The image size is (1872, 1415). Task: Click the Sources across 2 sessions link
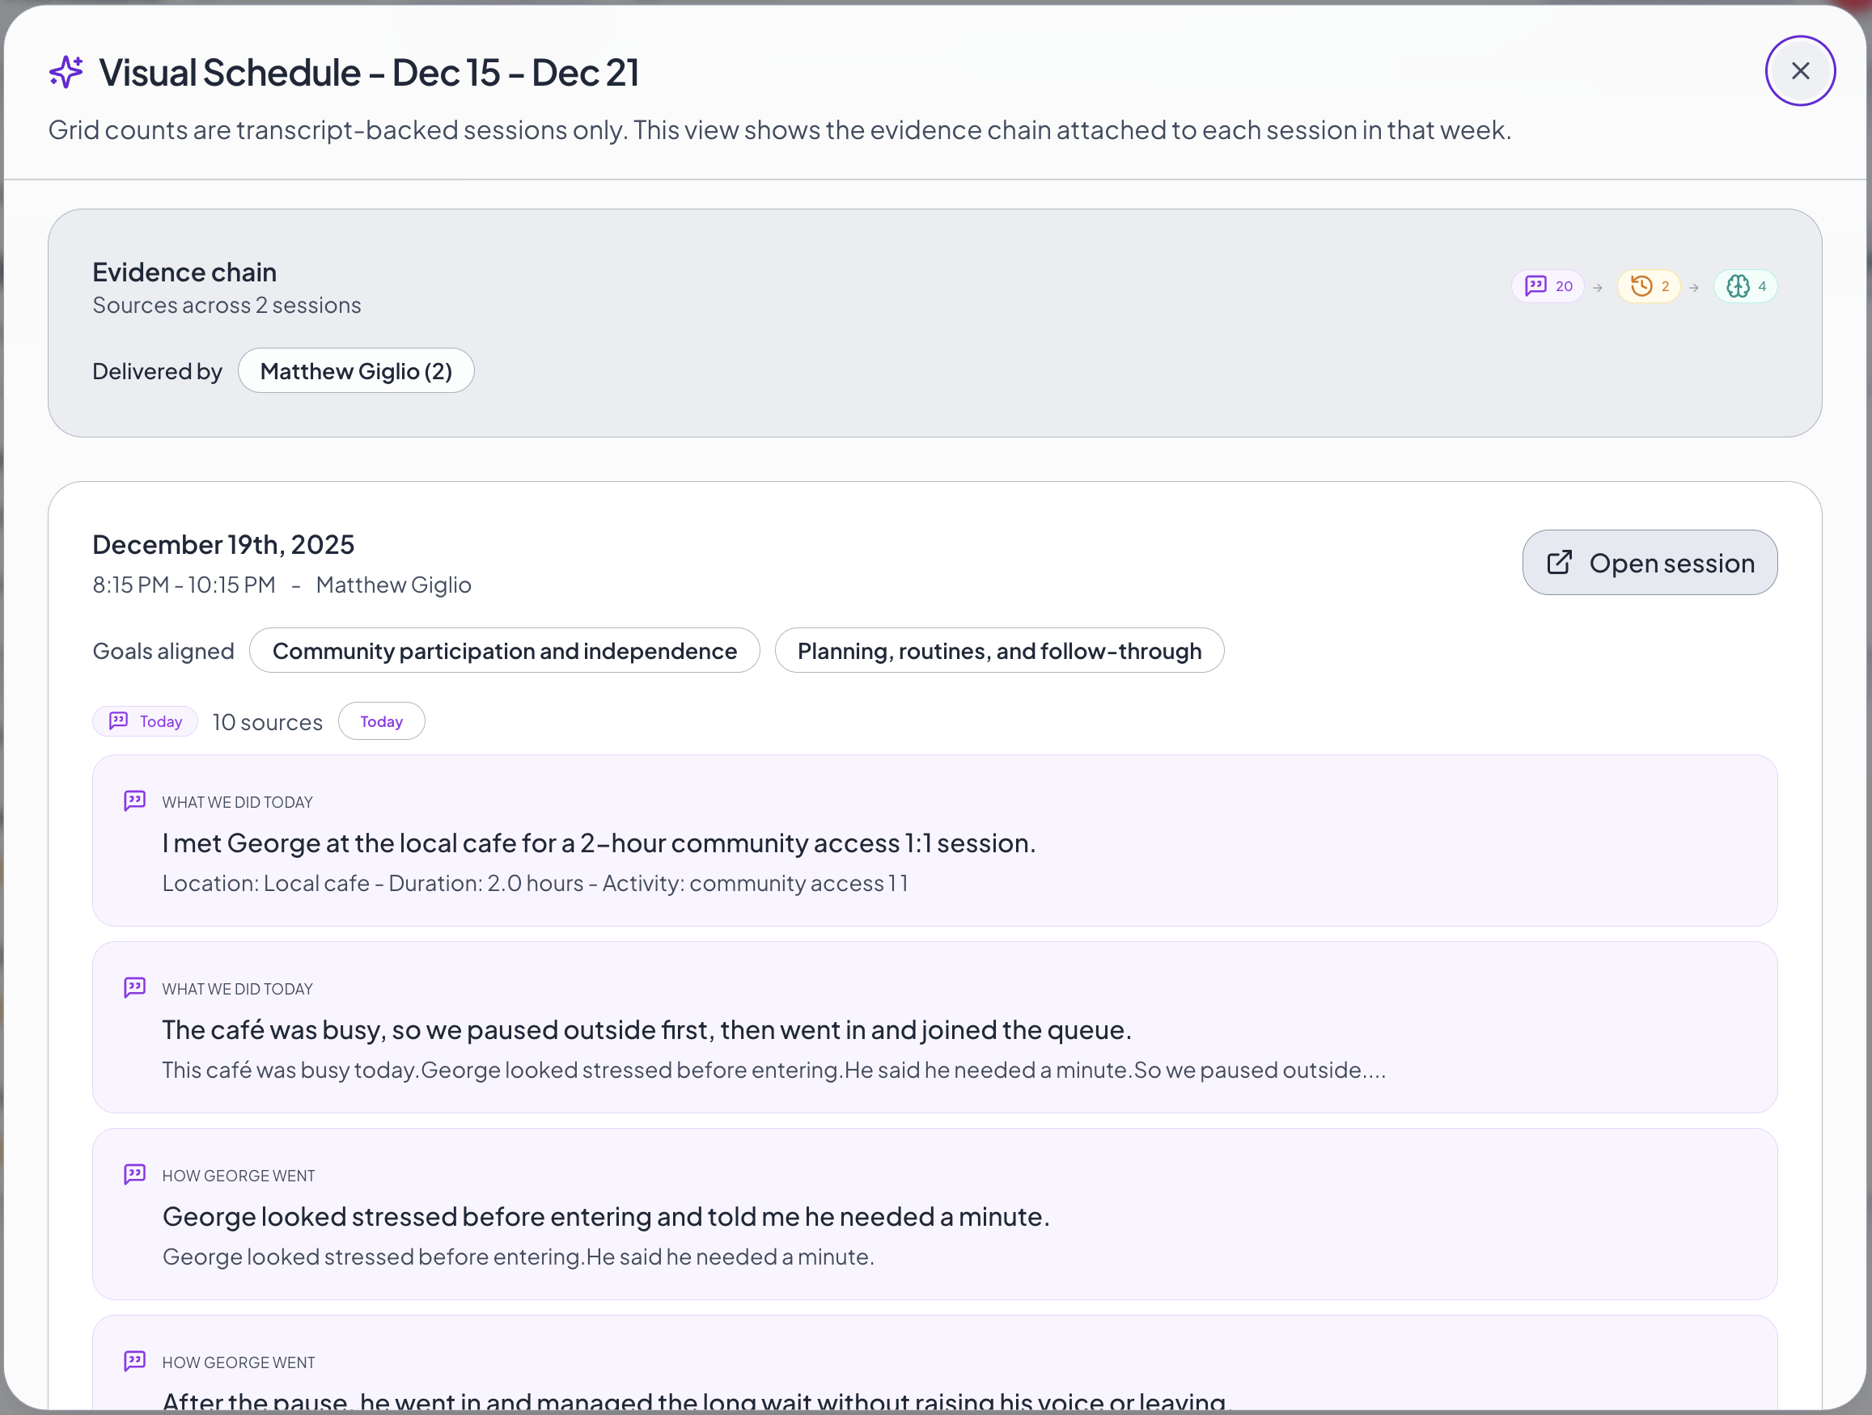226,305
